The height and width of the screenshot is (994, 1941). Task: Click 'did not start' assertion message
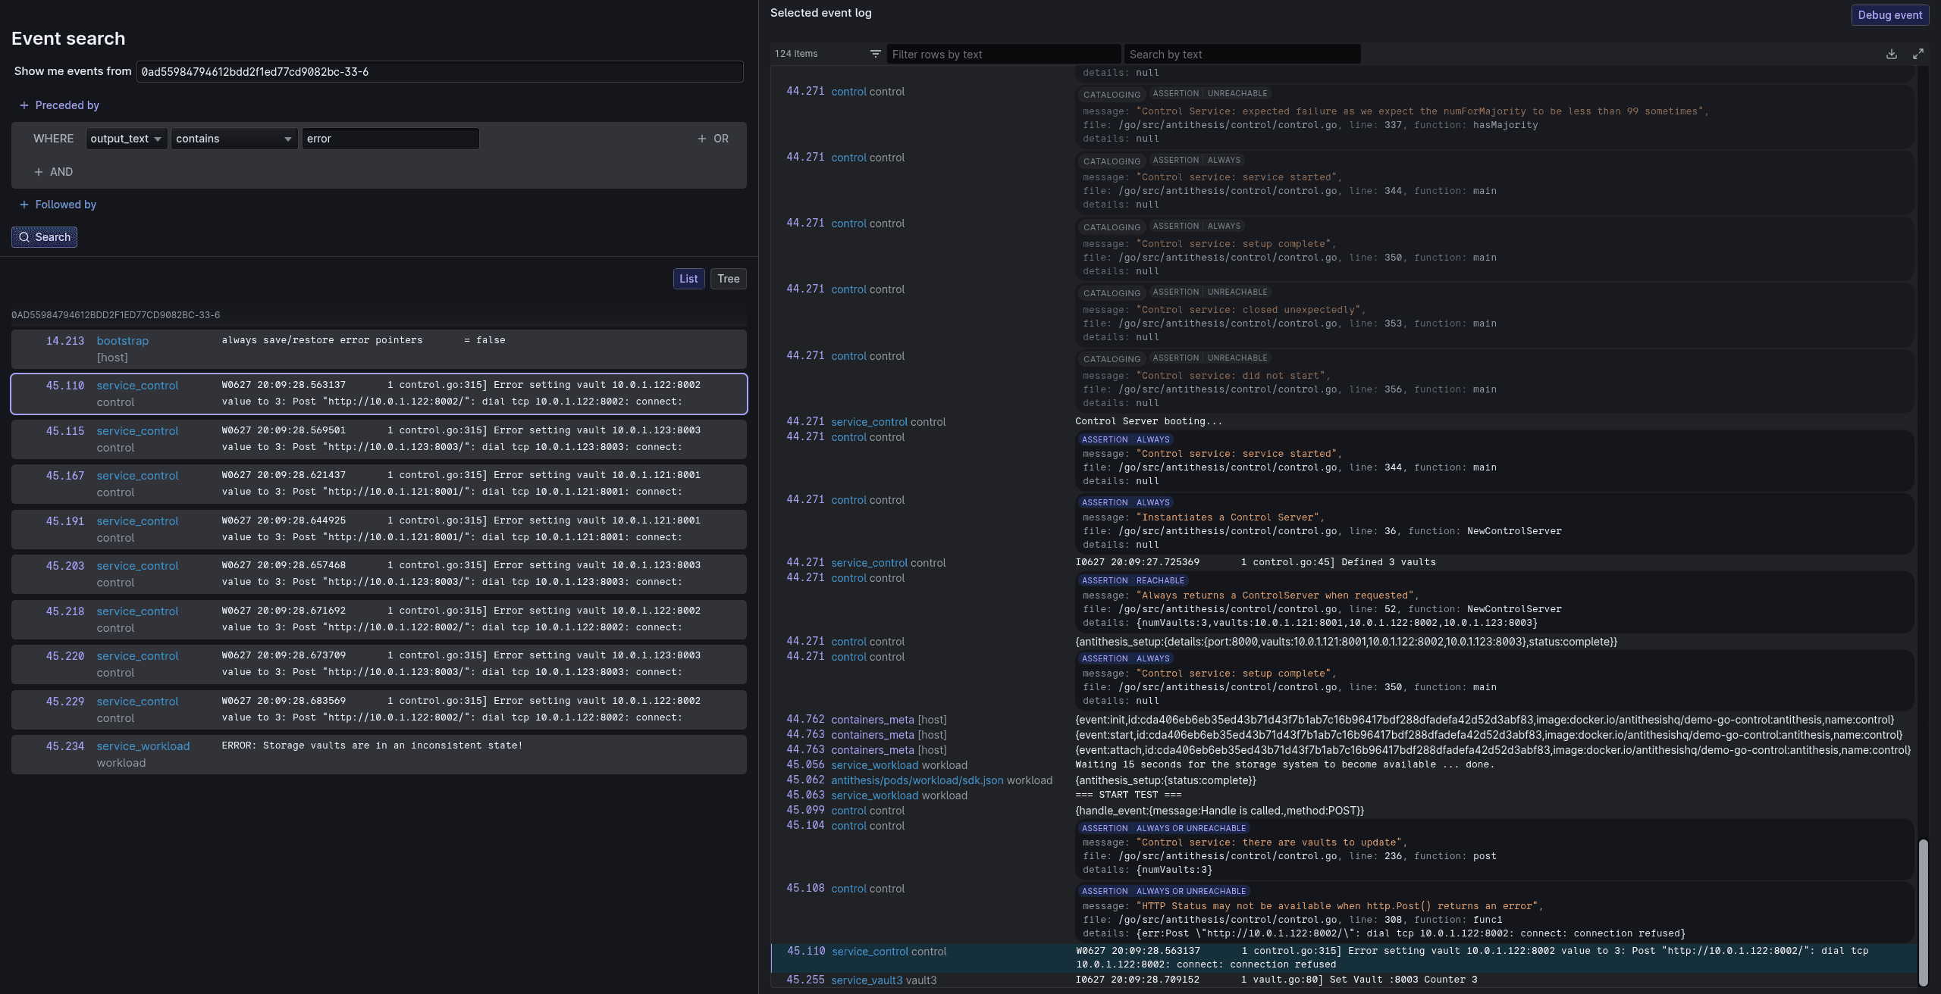coord(1233,376)
